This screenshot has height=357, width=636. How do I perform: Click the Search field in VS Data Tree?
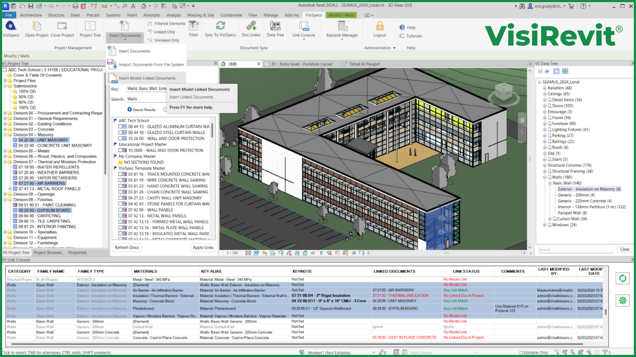click(x=575, y=248)
